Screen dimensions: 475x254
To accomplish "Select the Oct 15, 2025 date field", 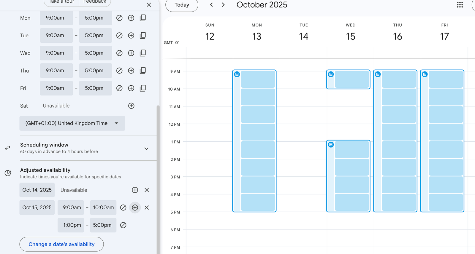I will pos(37,207).
